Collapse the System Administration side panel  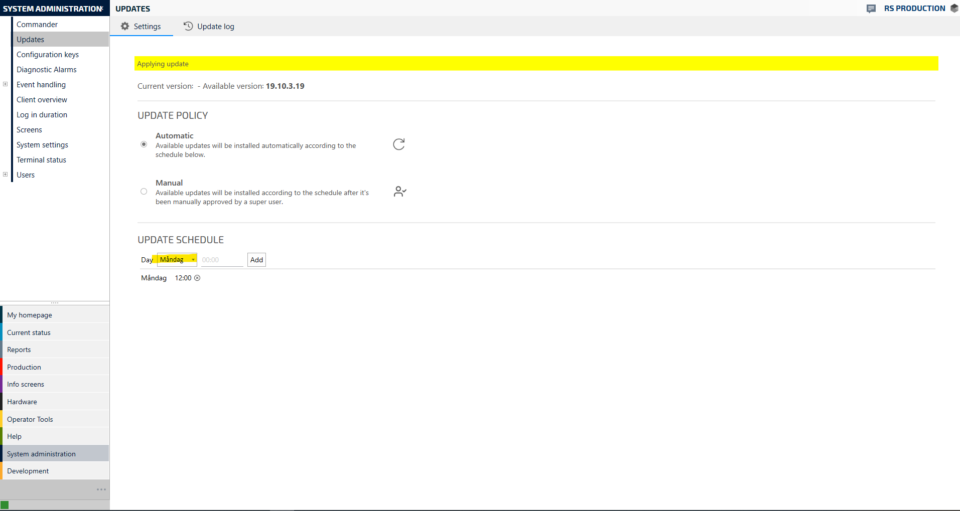click(x=102, y=9)
